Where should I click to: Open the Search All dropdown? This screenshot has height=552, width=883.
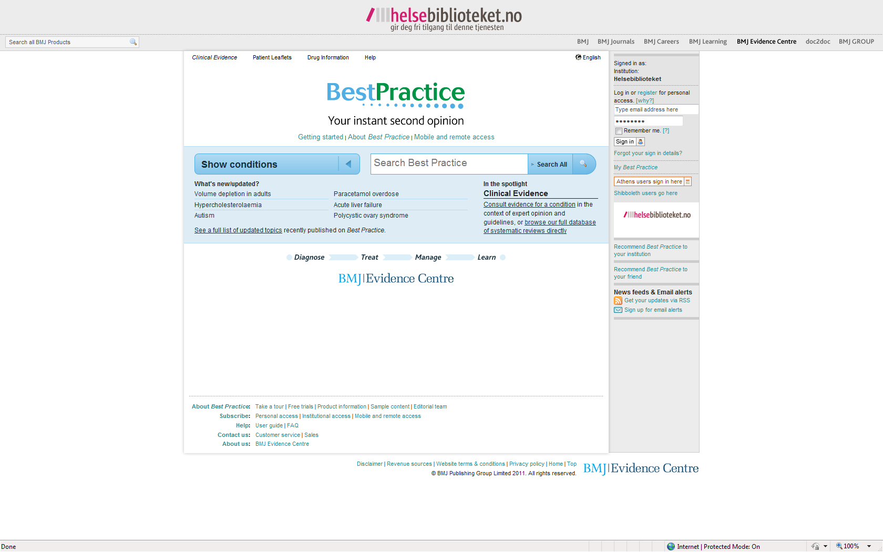pos(549,165)
